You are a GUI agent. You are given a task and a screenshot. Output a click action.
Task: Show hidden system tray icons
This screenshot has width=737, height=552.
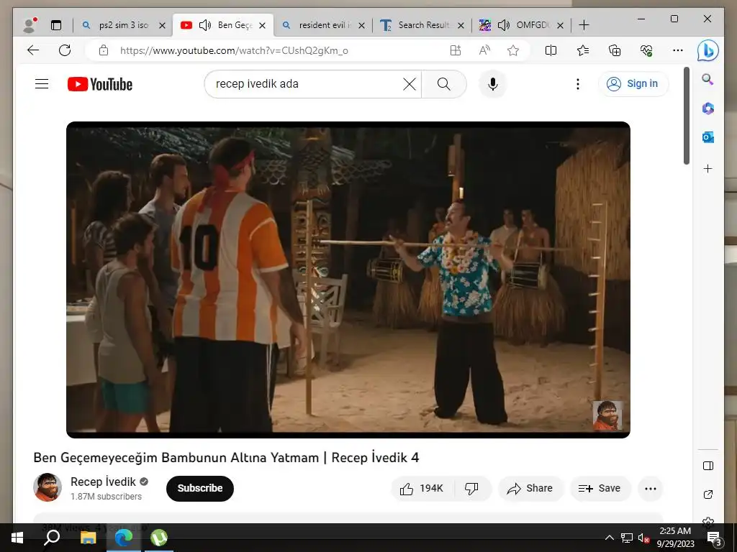click(x=609, y=538)
